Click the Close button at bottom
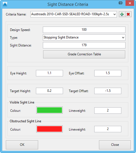Screen dimensions: 136x153 tap(115, 145)
